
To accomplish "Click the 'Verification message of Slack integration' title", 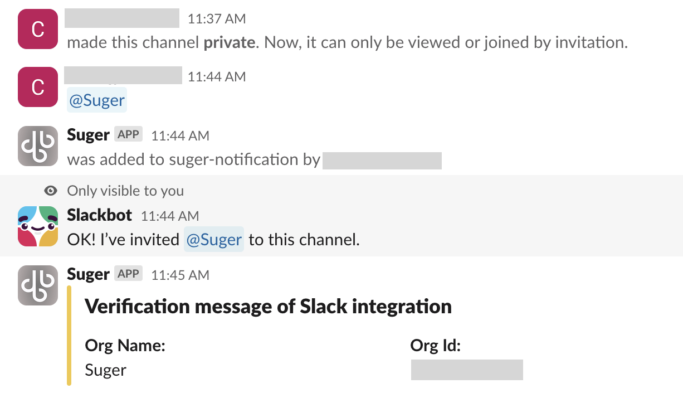I will [x=268, y=306].
